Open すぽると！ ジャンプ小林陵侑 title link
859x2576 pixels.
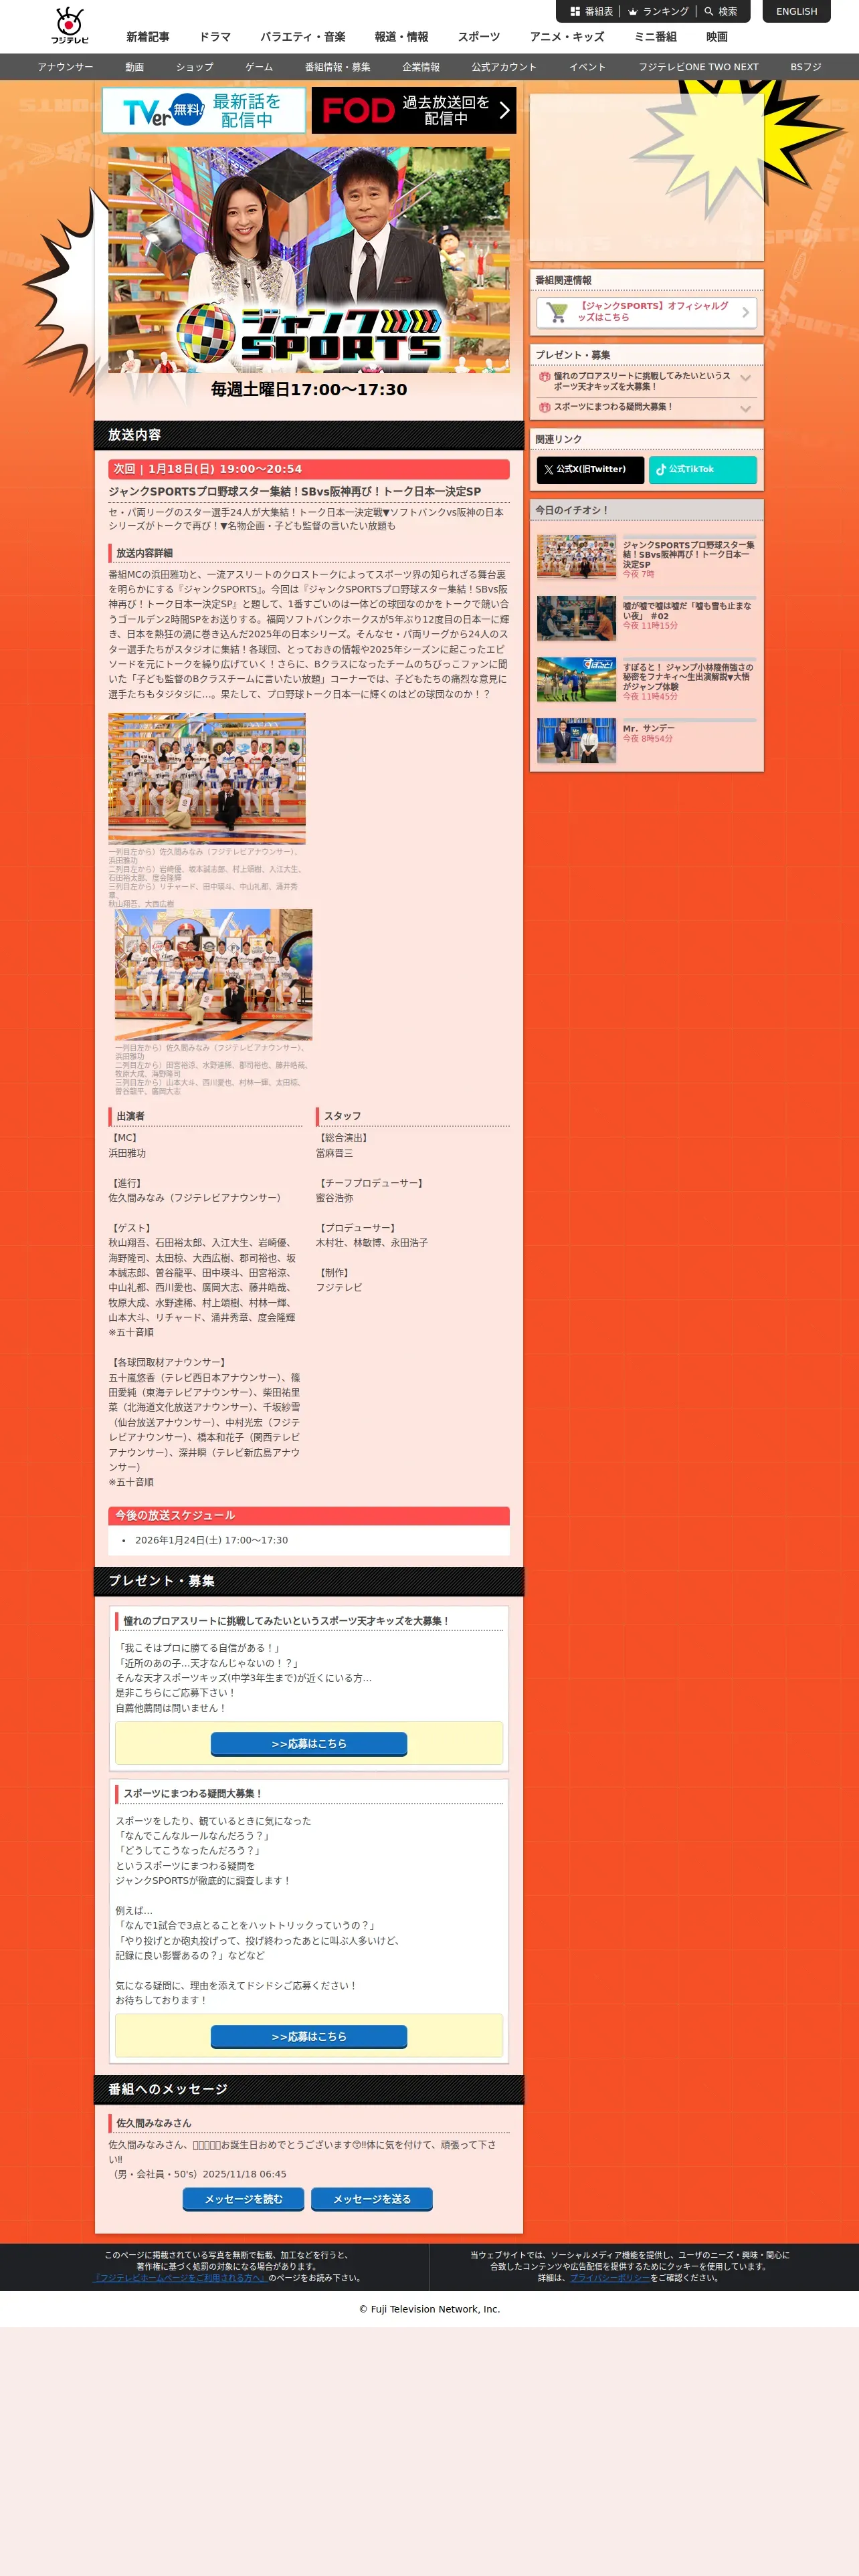click(688, 677)
